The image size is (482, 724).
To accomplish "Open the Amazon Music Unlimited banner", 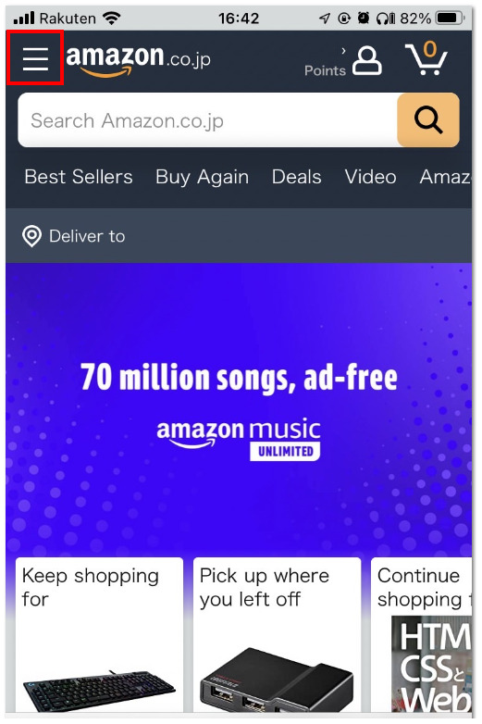I will (x=239, y=408).
